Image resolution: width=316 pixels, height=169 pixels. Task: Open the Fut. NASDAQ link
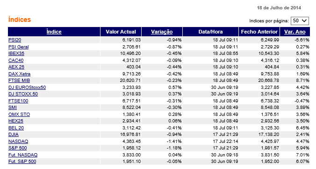tap(23, 155)
